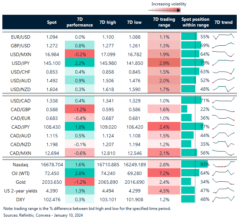
Task: Click the Spot column header
Action: coord(52,22)
